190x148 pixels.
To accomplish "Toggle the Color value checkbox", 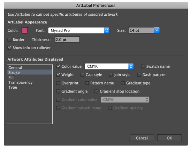I will tap(58, 66).
